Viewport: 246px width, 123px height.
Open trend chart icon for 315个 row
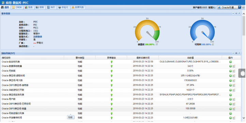pyautogui.click(x=234, y=99)
